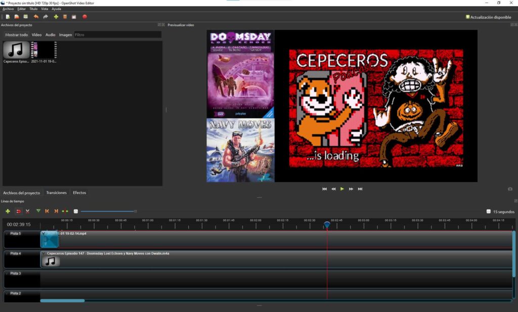Screen dimensions: 518x312
Task: Switch to Archivos del proyecto tab
Action: 21,193
